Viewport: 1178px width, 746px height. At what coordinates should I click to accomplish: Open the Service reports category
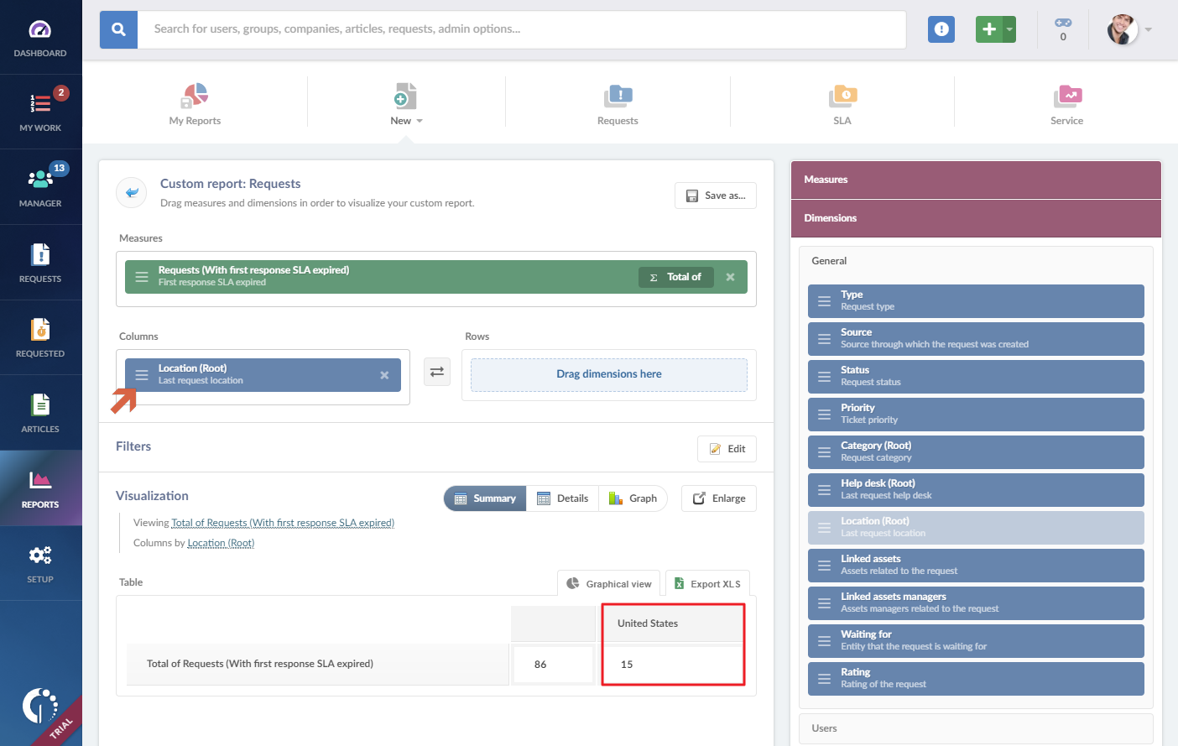[x=1066, y=102]
